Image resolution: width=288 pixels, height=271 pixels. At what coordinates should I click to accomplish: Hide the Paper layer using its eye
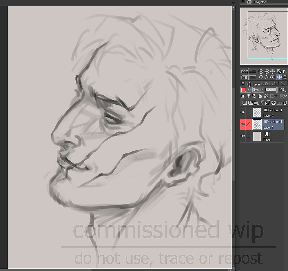pos(243,136)
